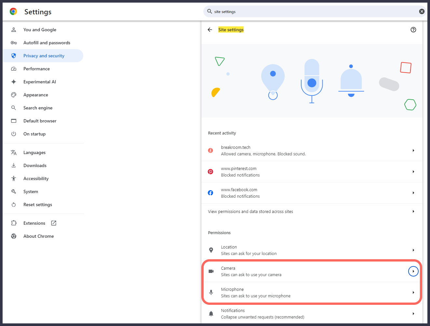The height and width of the screenshot is (326, 430).
Task: Select Experimental AI in sidebar
Action: (40, 82)
